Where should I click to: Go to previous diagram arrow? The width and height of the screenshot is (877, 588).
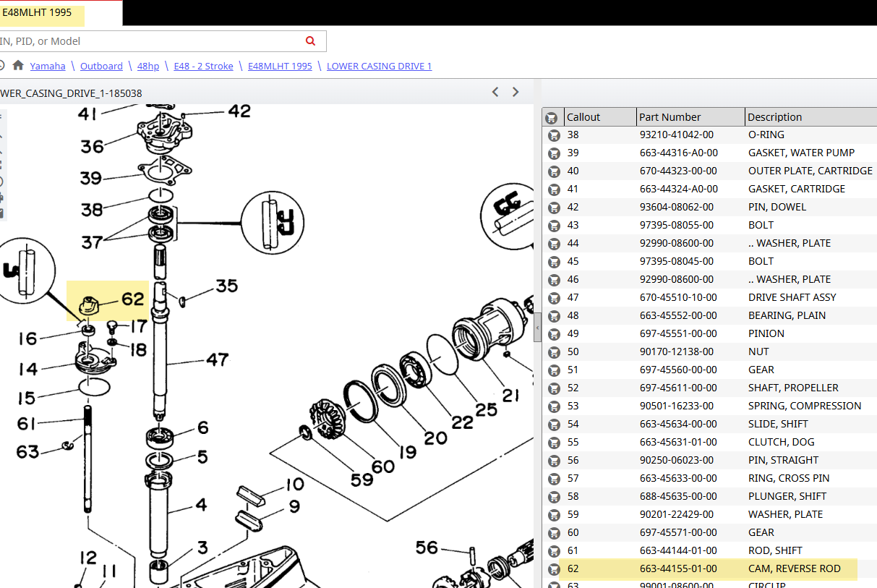click(495, 92)
